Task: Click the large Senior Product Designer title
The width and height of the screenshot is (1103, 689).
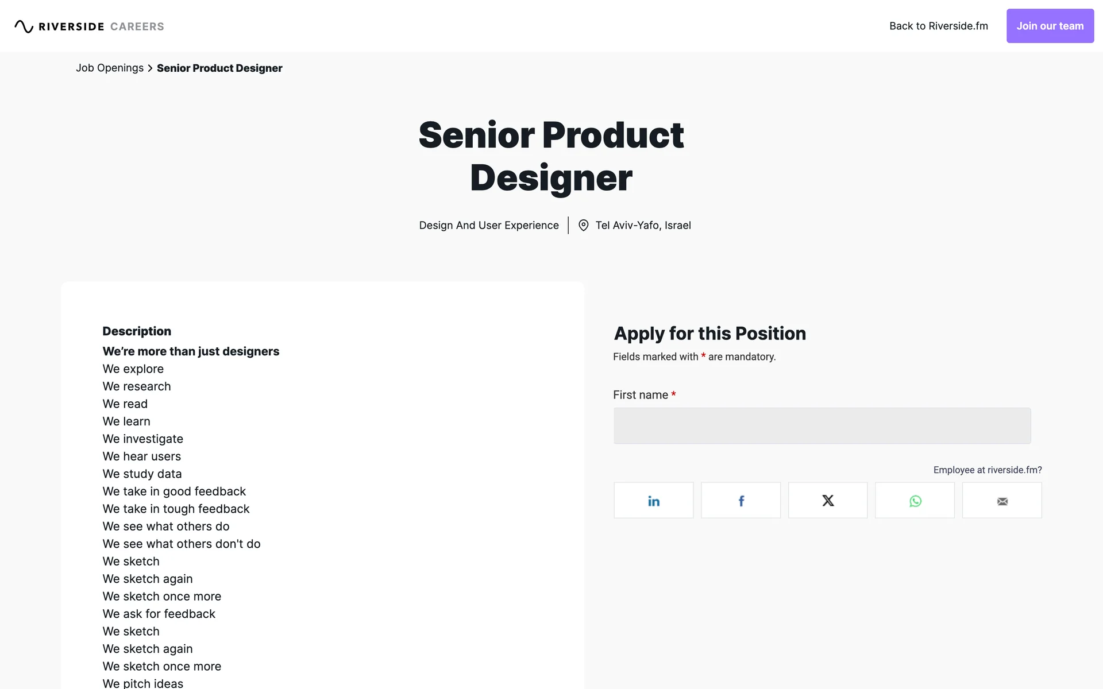Action: pos(551,156)
